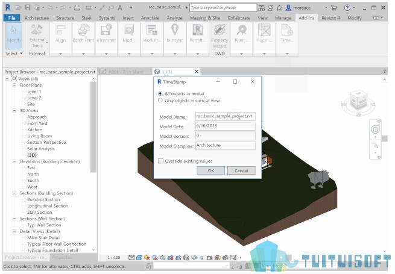Click the Save icon in quick access toolbar
Image resolution: width=395 pixels, height=274 pixels.
click(28, 8)
